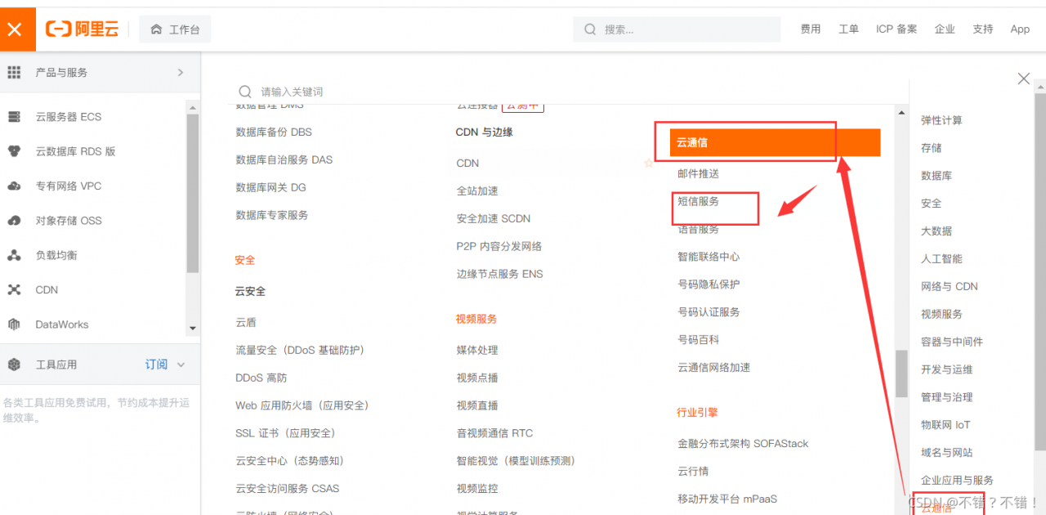1046x515 pixels.
Task: Jump to 物联网 IoT category
Action: pyautogui.click(x=945, y=425)
